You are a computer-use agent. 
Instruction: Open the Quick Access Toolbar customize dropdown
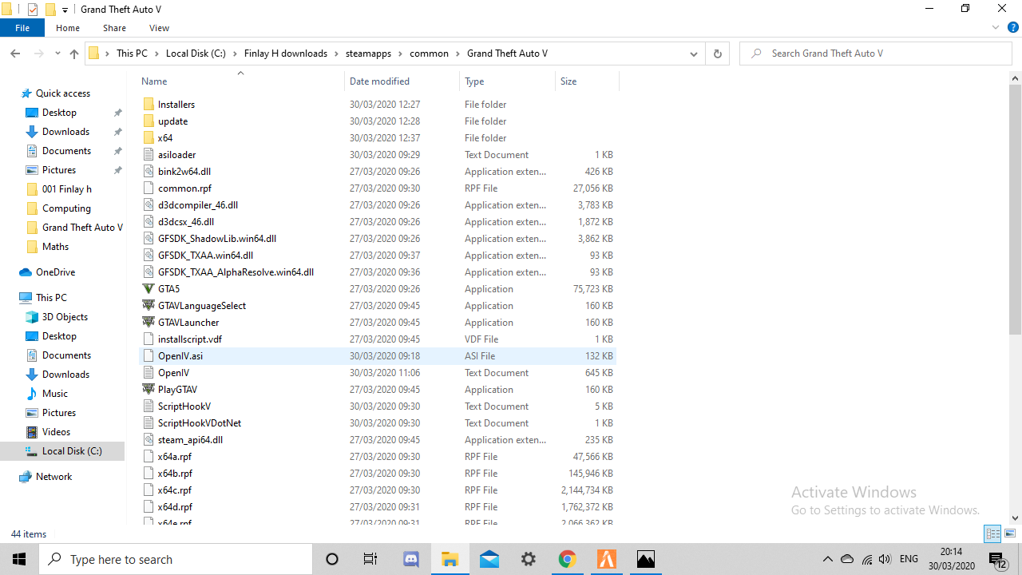65,10
